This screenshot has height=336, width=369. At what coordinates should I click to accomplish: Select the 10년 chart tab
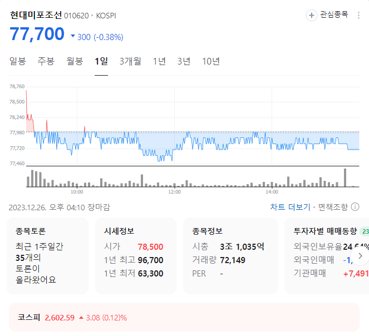coord(211,61)
